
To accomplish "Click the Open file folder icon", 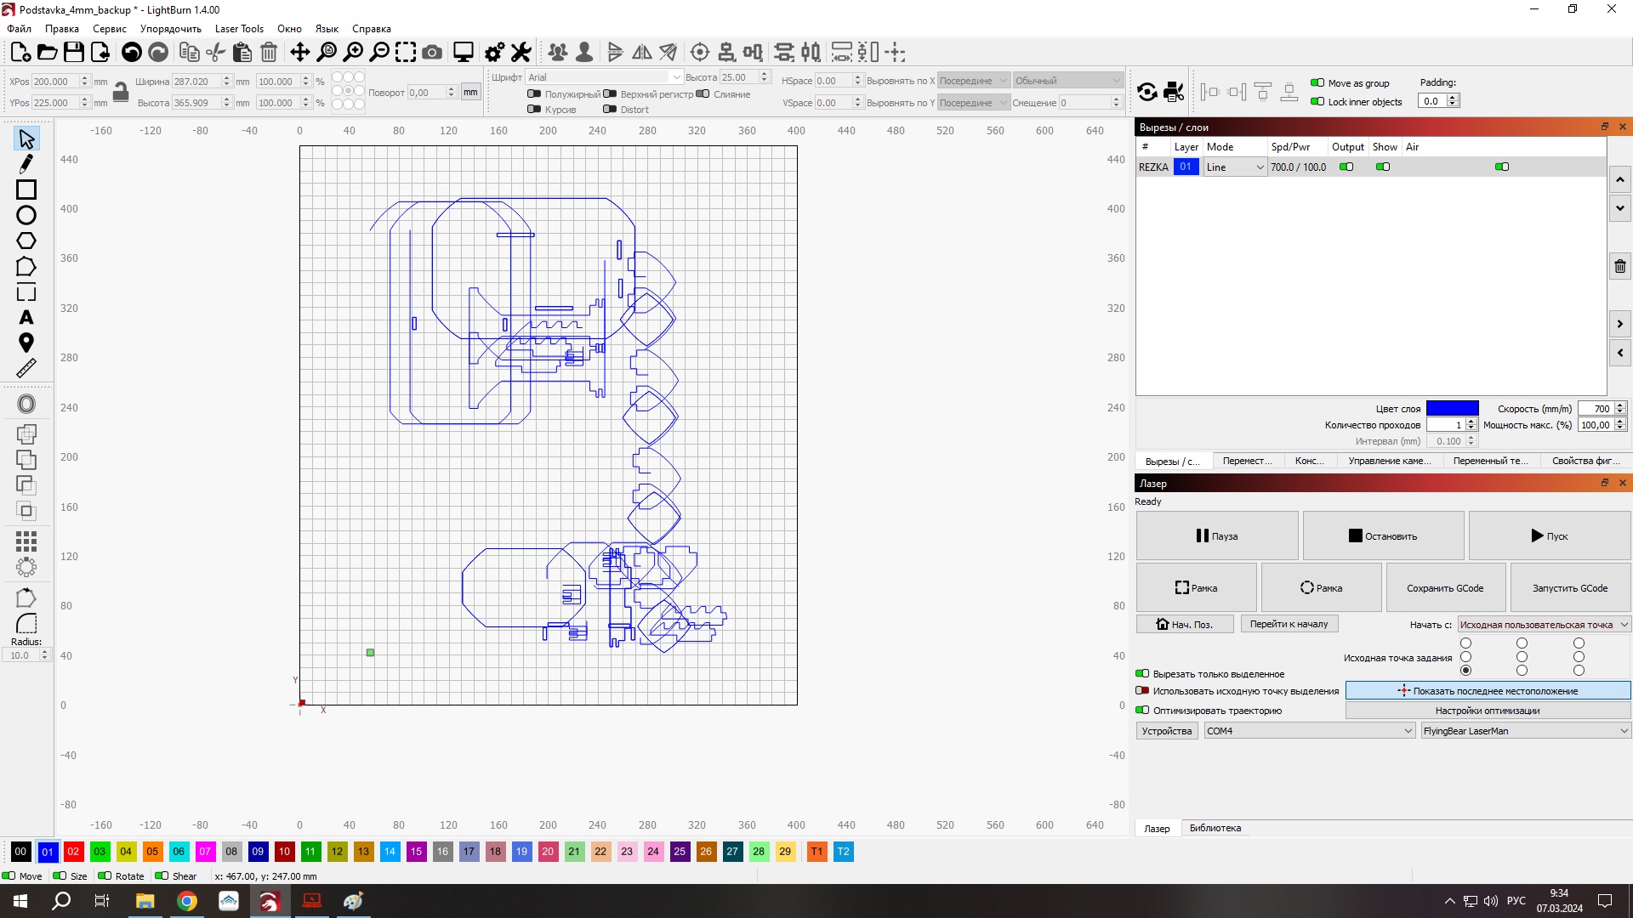I will pos(48,53).
